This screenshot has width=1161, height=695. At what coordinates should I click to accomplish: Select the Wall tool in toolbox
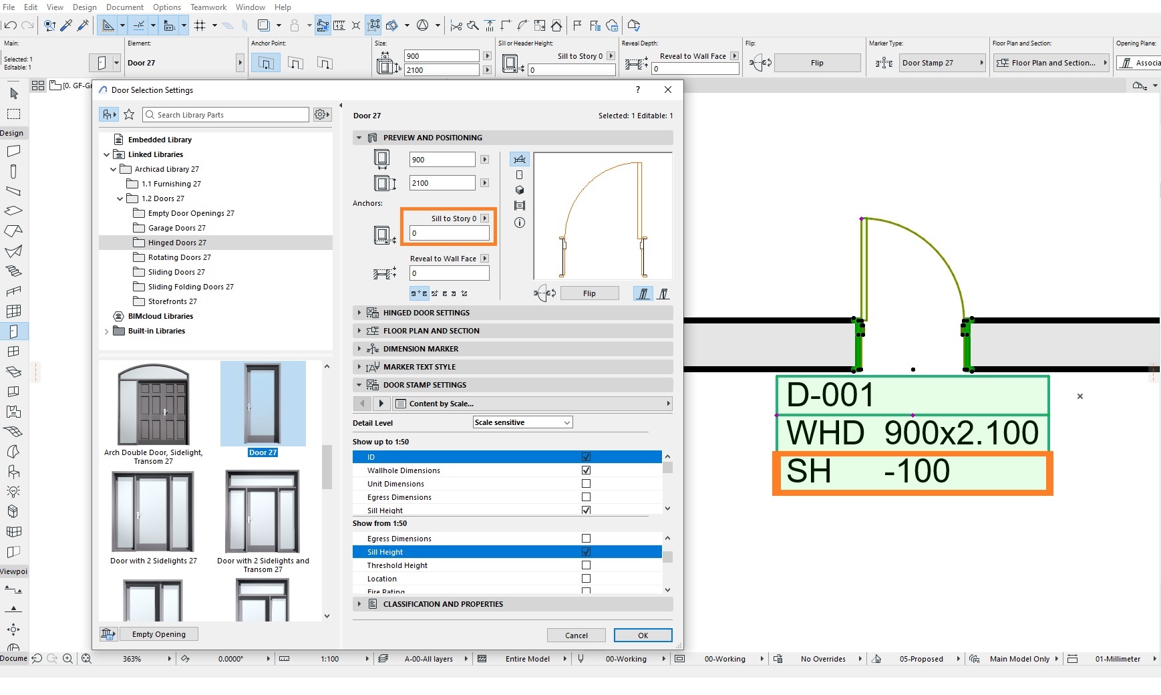[13, 151]
